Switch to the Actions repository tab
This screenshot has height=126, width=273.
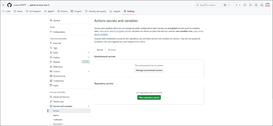[62, 11]
